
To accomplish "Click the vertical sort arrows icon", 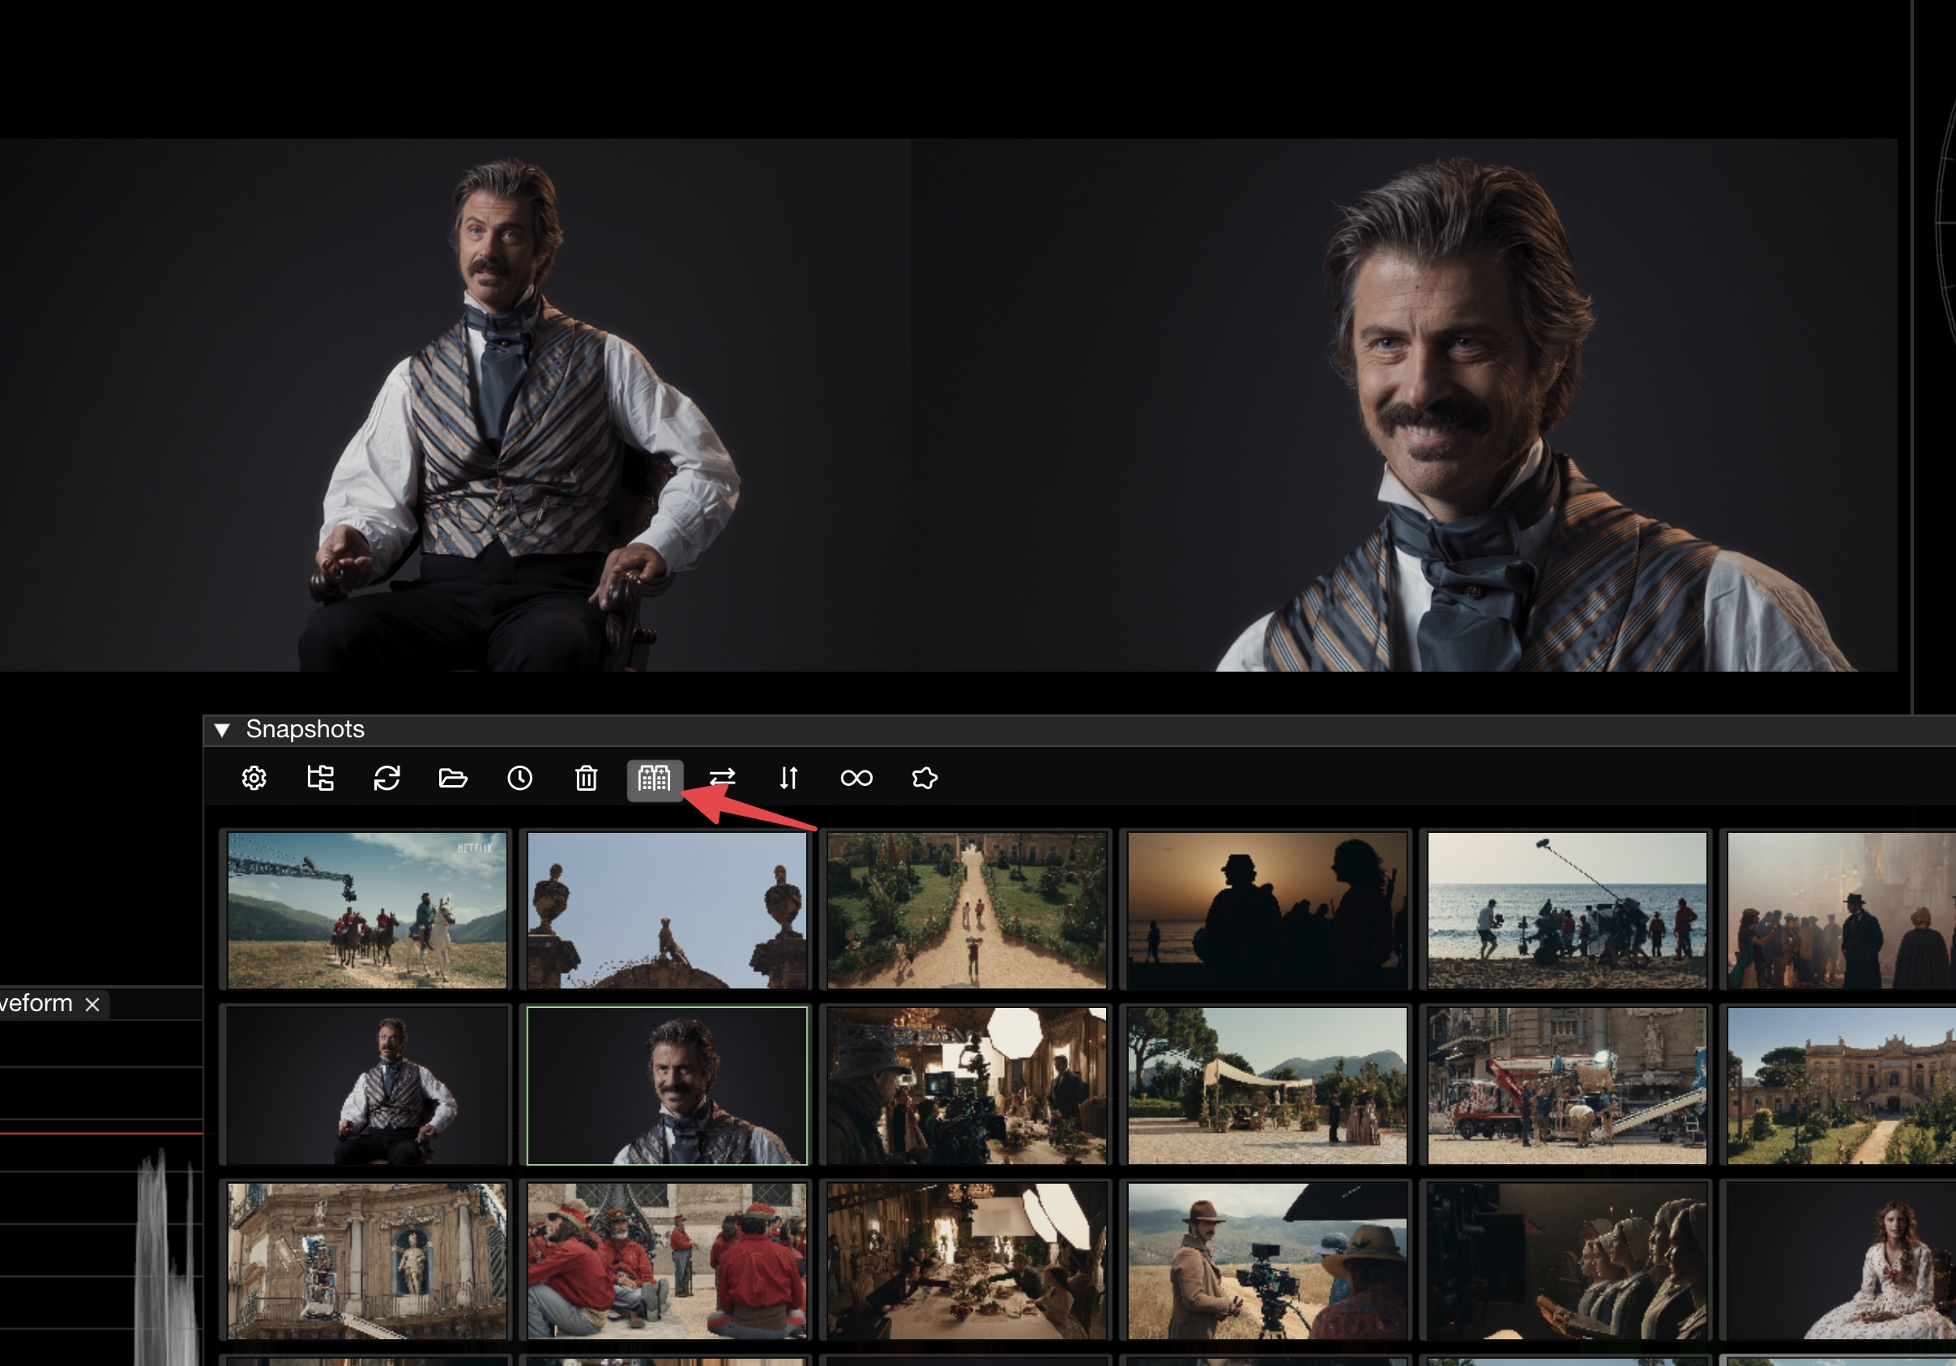I will 789,779.
